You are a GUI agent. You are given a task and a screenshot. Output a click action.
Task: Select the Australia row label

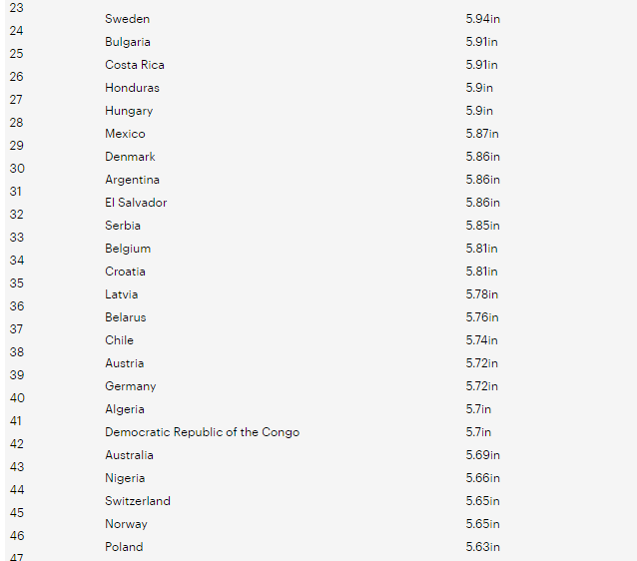tap(129, 455)
